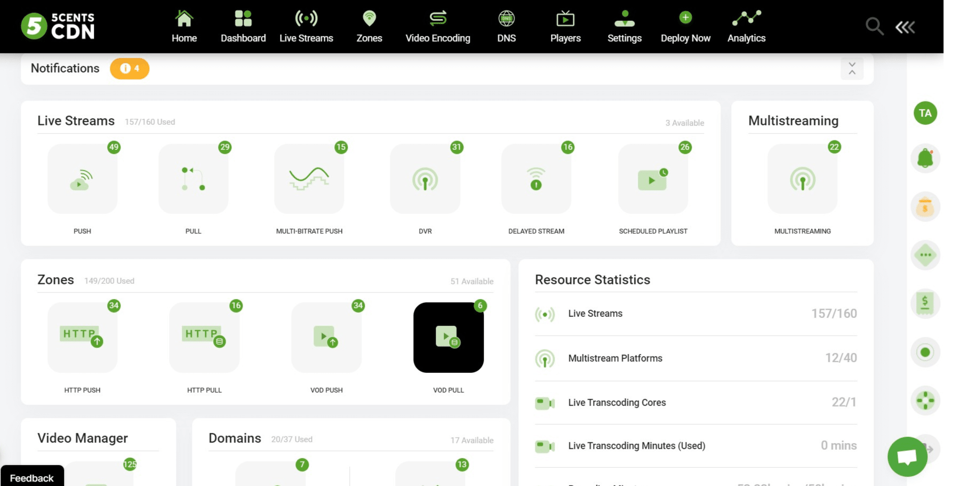Click the Live Transcoding Cores row
The height and width of the screenshot is (486, 967).
[x=696, y=402]
